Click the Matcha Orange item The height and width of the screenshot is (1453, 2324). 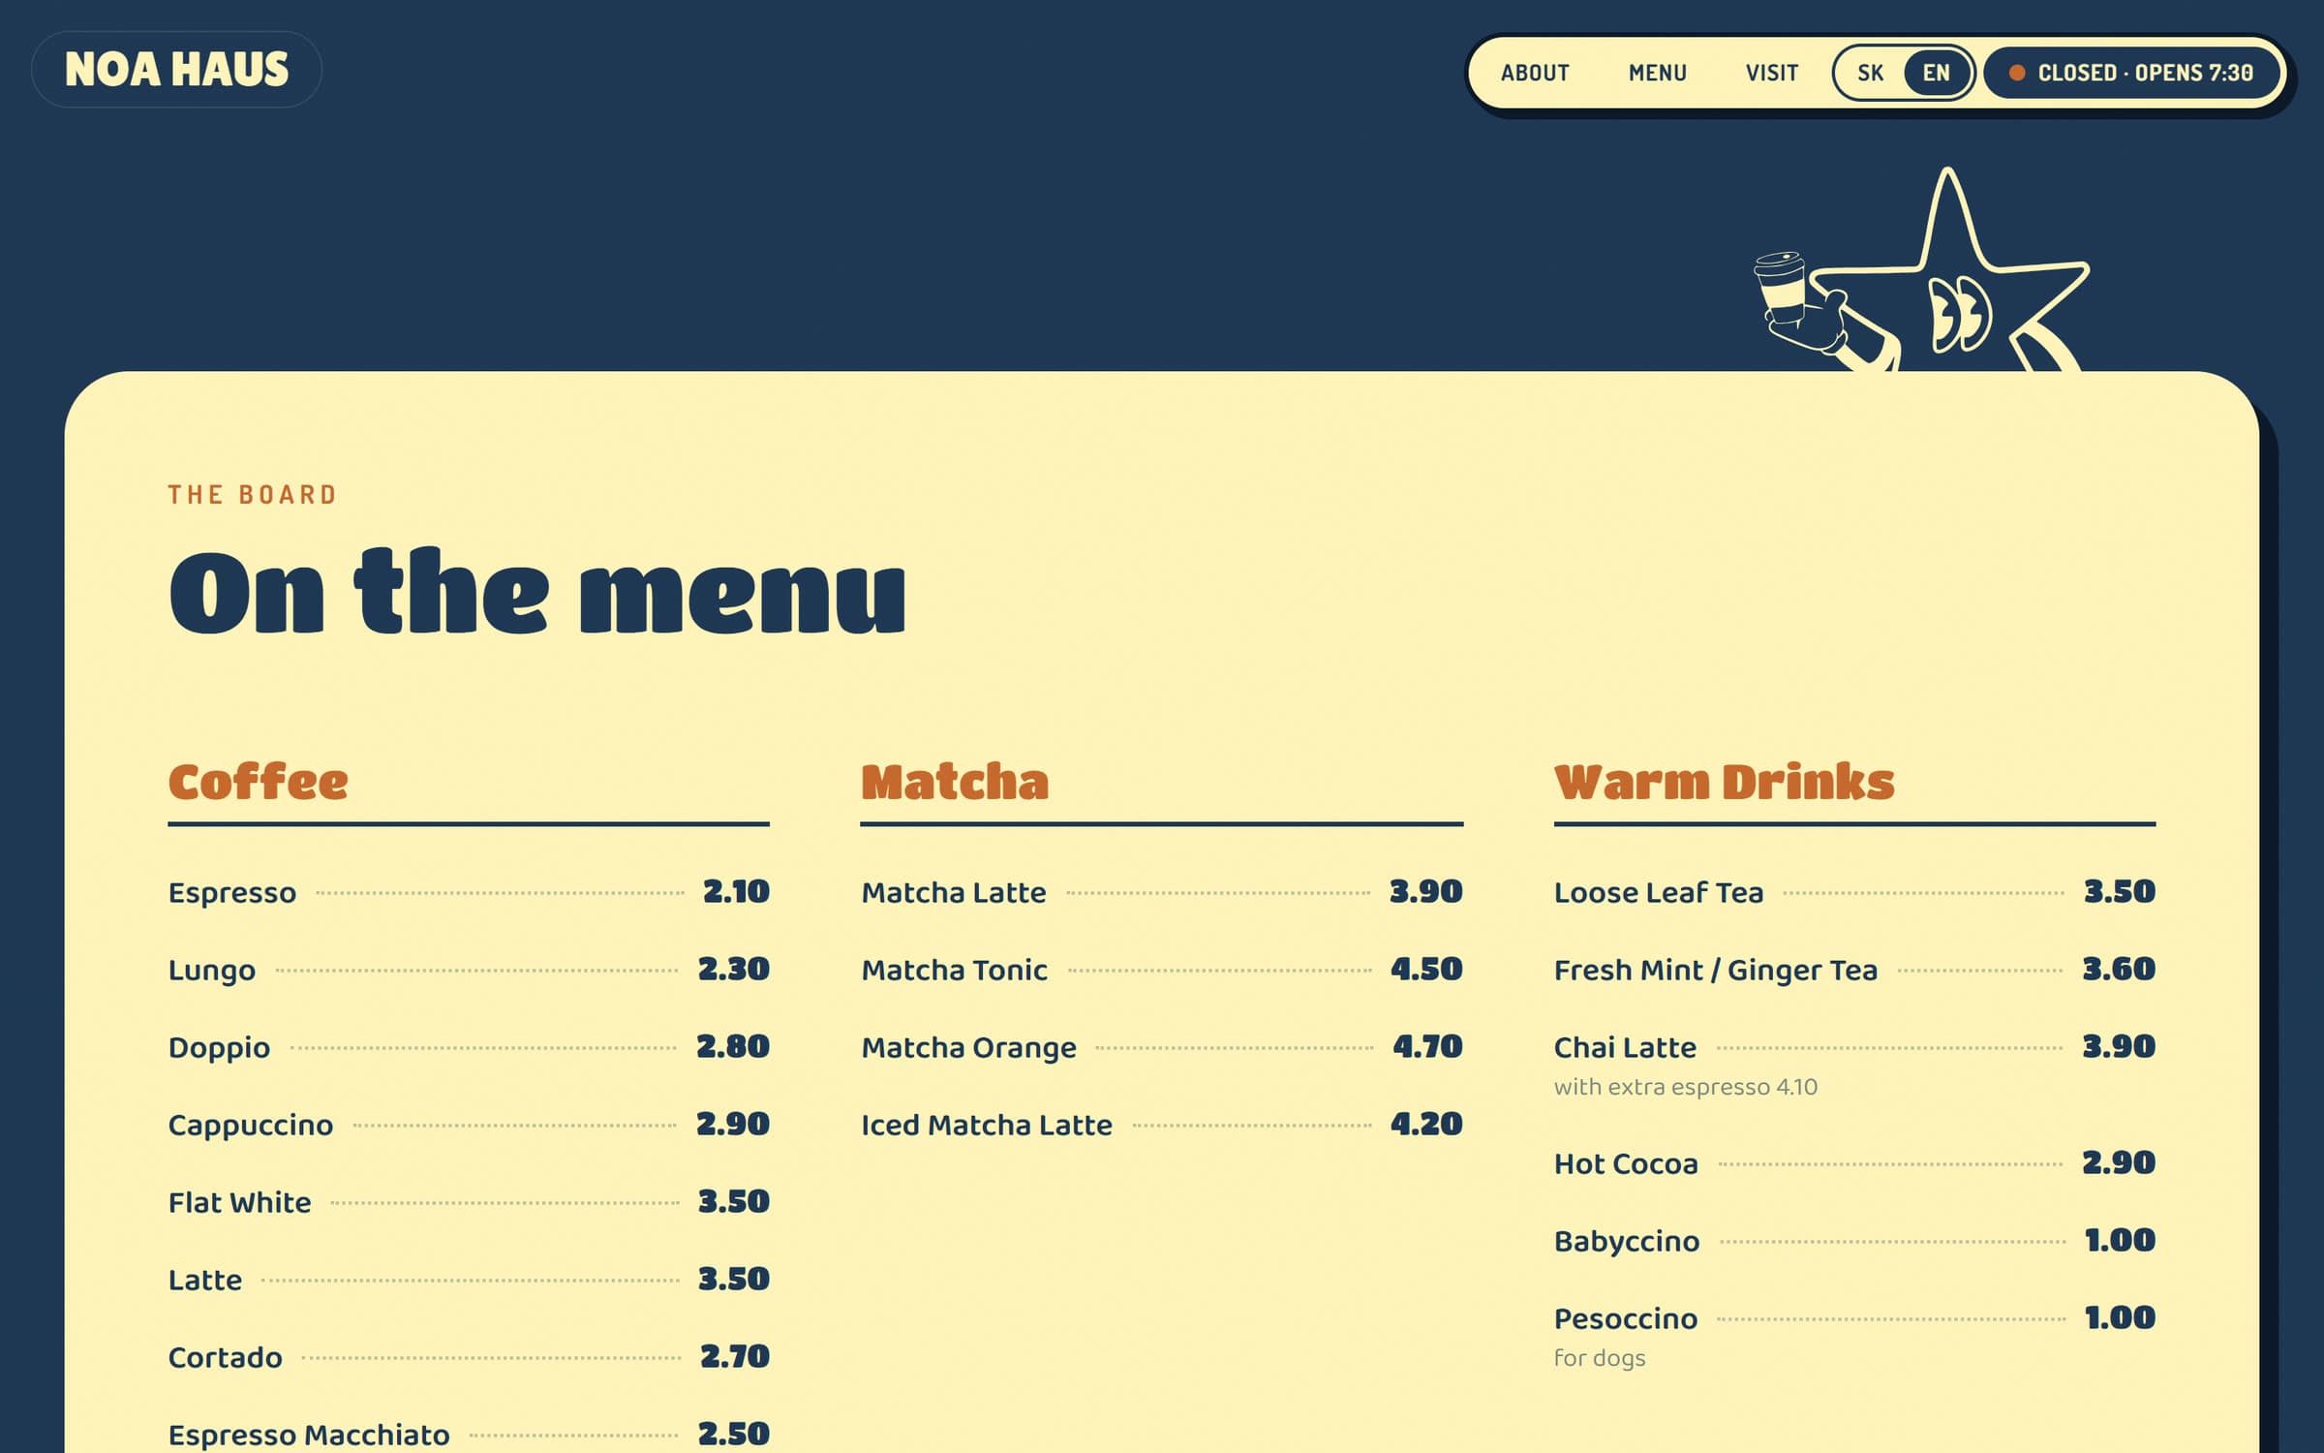(x=1162, y=1047)
